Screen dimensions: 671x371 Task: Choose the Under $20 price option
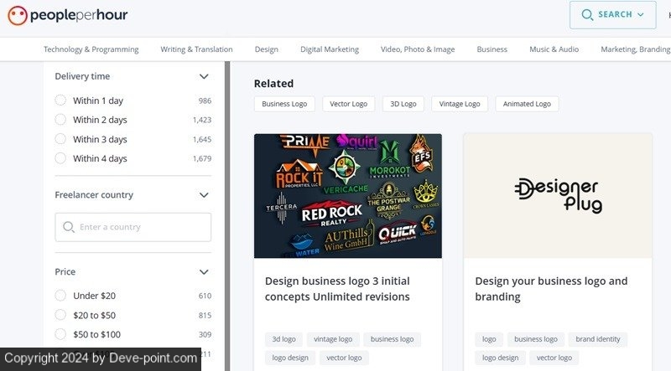click(x=60, y=296)
